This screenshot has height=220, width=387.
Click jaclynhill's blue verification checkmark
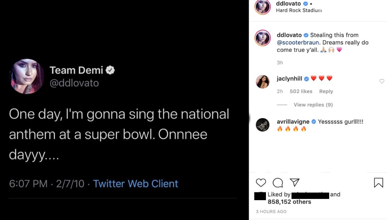[307, 78]
